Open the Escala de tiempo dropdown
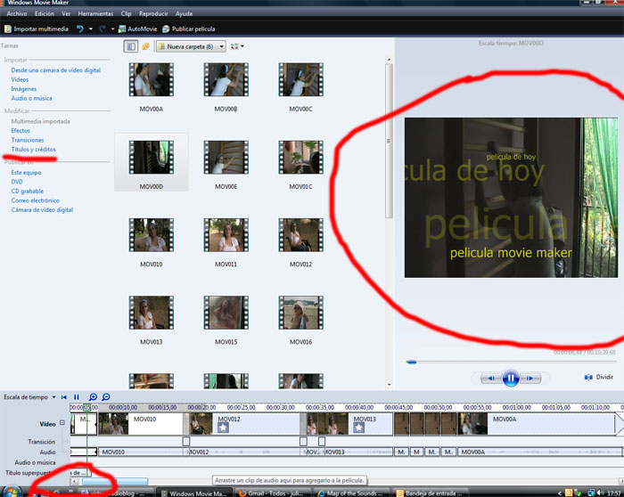Viewport: 624px width, 497px height. tap(29, 397)
